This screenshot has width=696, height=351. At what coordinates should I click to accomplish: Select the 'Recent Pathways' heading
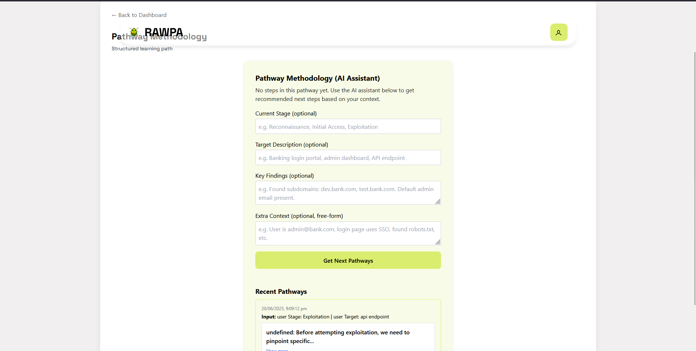(281, 292)
